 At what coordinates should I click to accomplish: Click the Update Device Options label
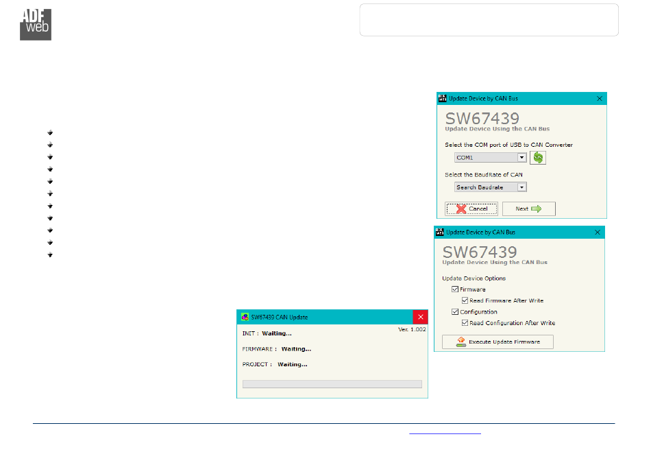(x=474, y=278)
